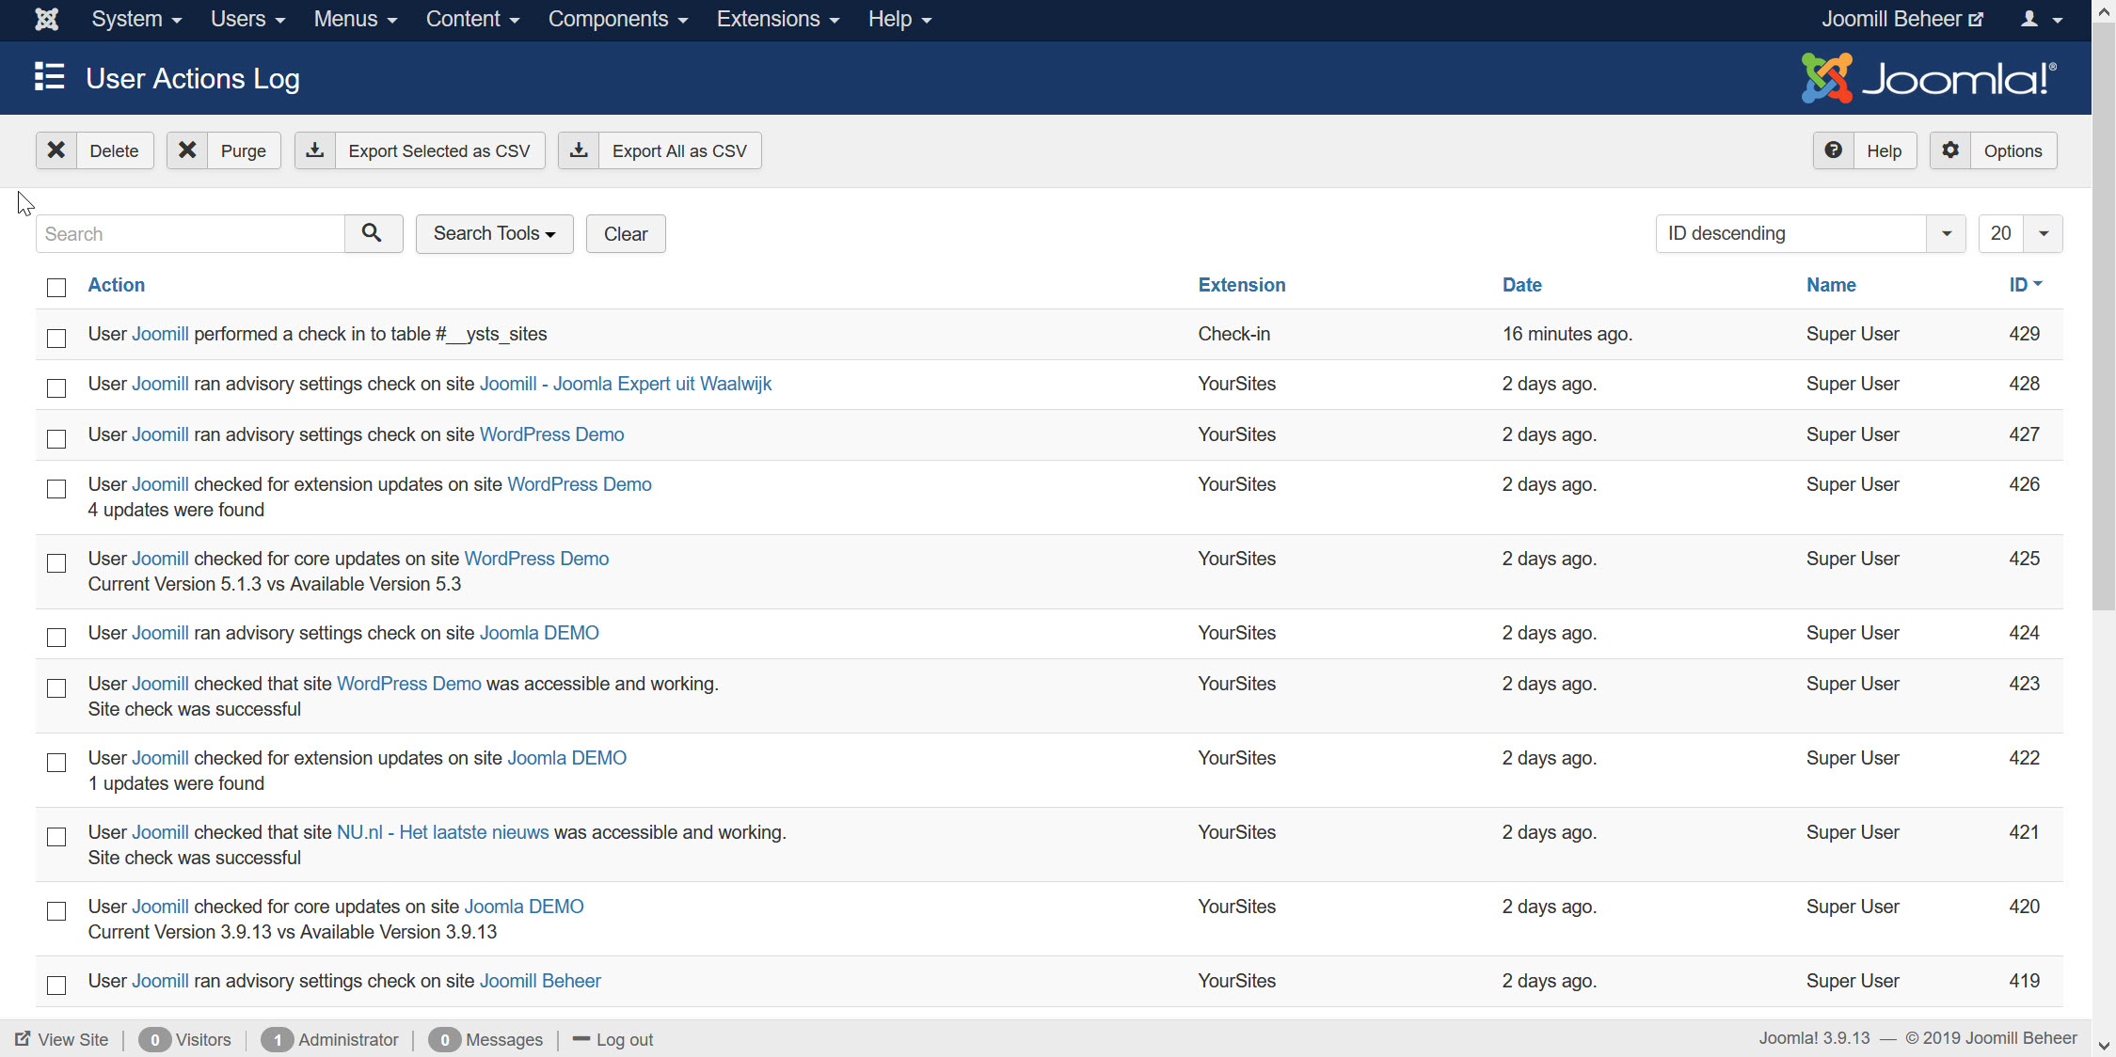The width and height of the screenshot is (2116, 1057).
Task: Check the box for the ysts_sites check-in entry
Action: (x=56, y=338)
